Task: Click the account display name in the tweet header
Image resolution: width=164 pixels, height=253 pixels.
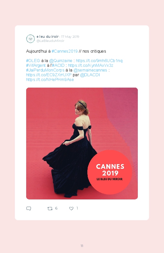Action: (x=48, y=37)
